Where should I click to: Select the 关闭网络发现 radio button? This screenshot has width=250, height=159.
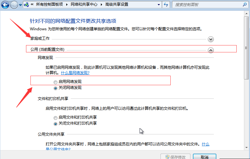pyautogui.click(x=56, y=88)
